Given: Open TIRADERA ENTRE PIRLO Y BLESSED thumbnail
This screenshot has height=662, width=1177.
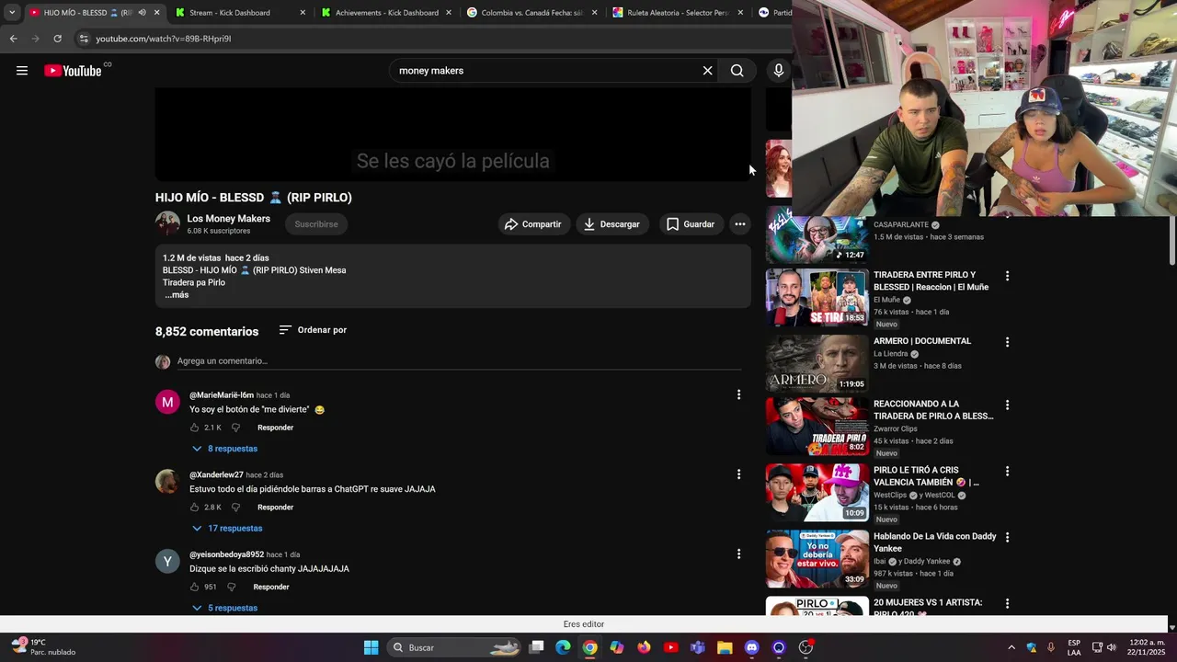Looking at the screenshot, I should tap(817, 297).
